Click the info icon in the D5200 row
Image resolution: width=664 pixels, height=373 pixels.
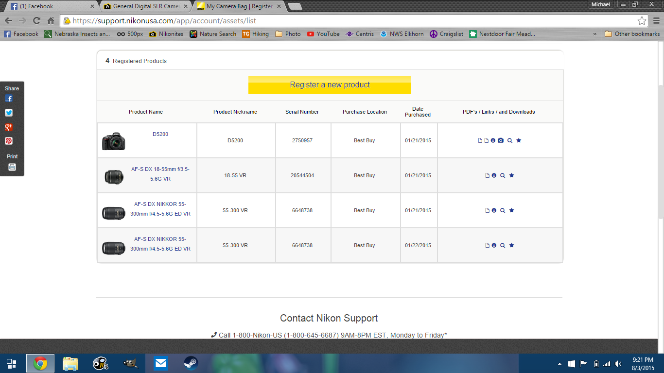click(493, 140)
